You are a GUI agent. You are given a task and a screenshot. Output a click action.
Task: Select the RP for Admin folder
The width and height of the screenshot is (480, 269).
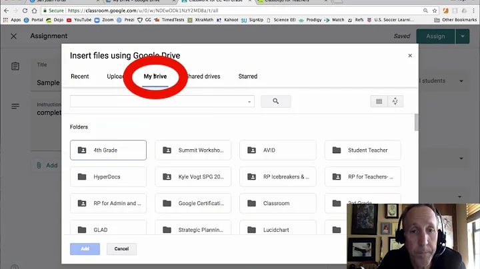[108, 203]
